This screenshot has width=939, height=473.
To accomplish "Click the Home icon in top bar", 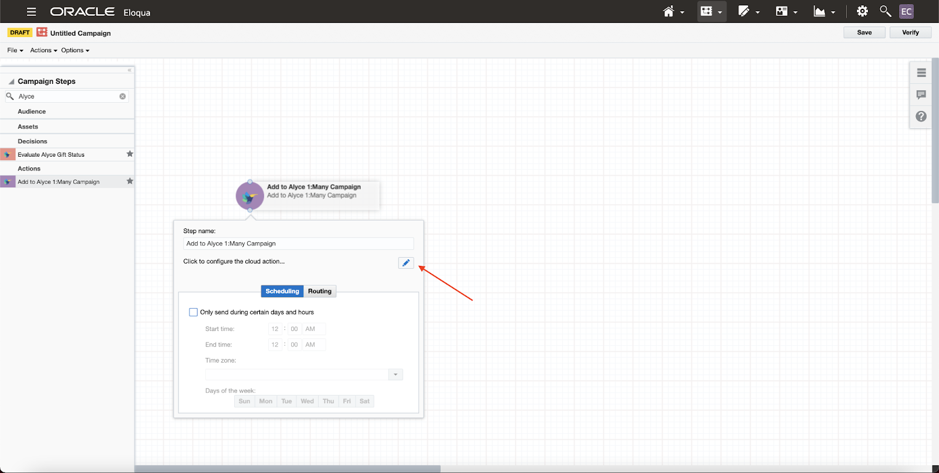I will pos(668,12).
